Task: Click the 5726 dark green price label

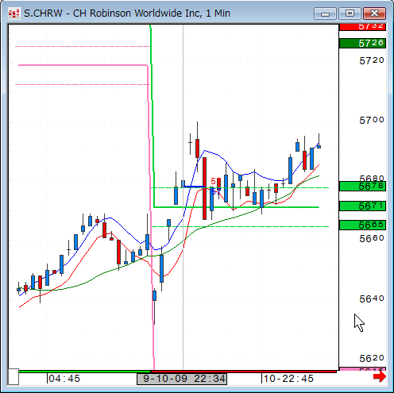Action: [362, 43]
